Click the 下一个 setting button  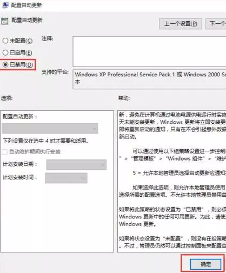216,24
